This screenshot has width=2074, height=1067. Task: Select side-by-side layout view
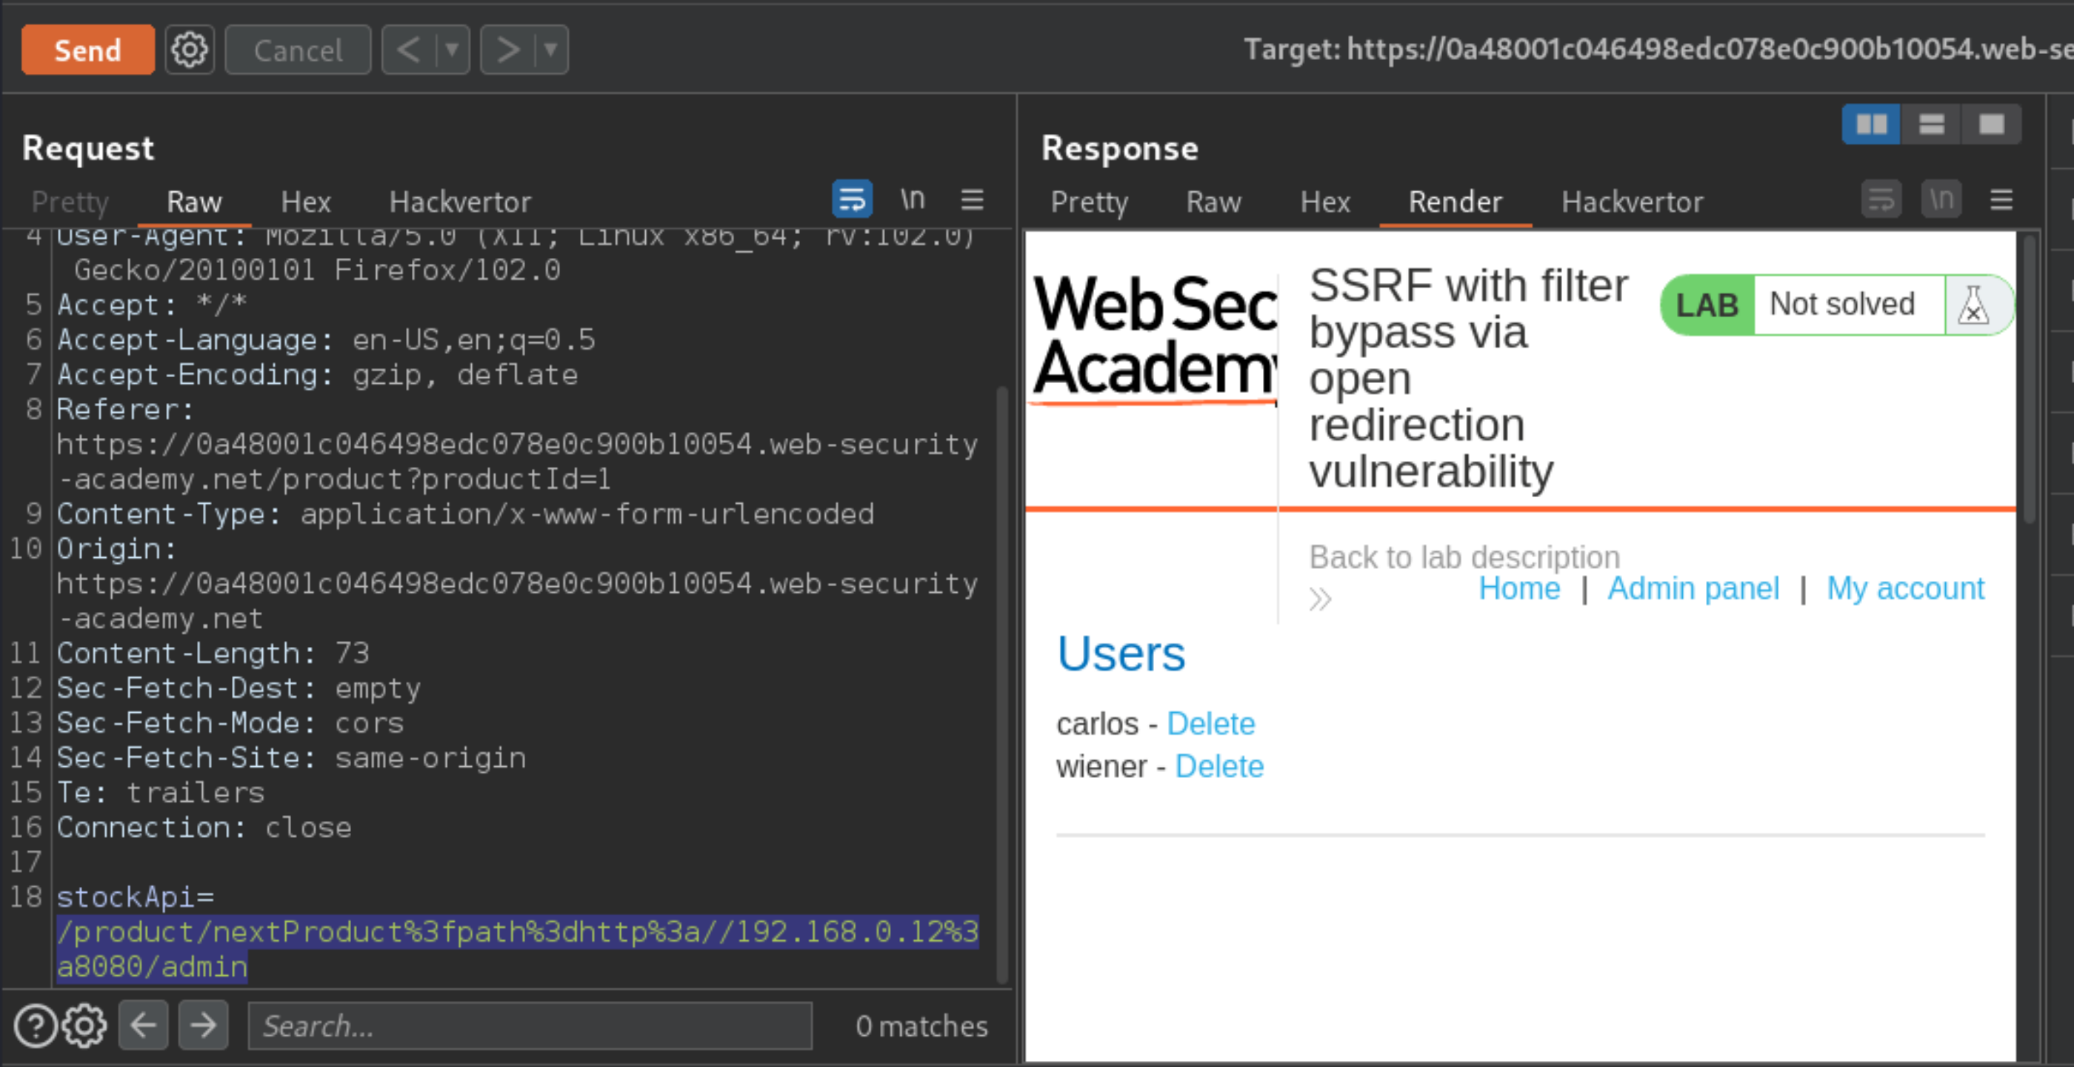pos(1871,124)
